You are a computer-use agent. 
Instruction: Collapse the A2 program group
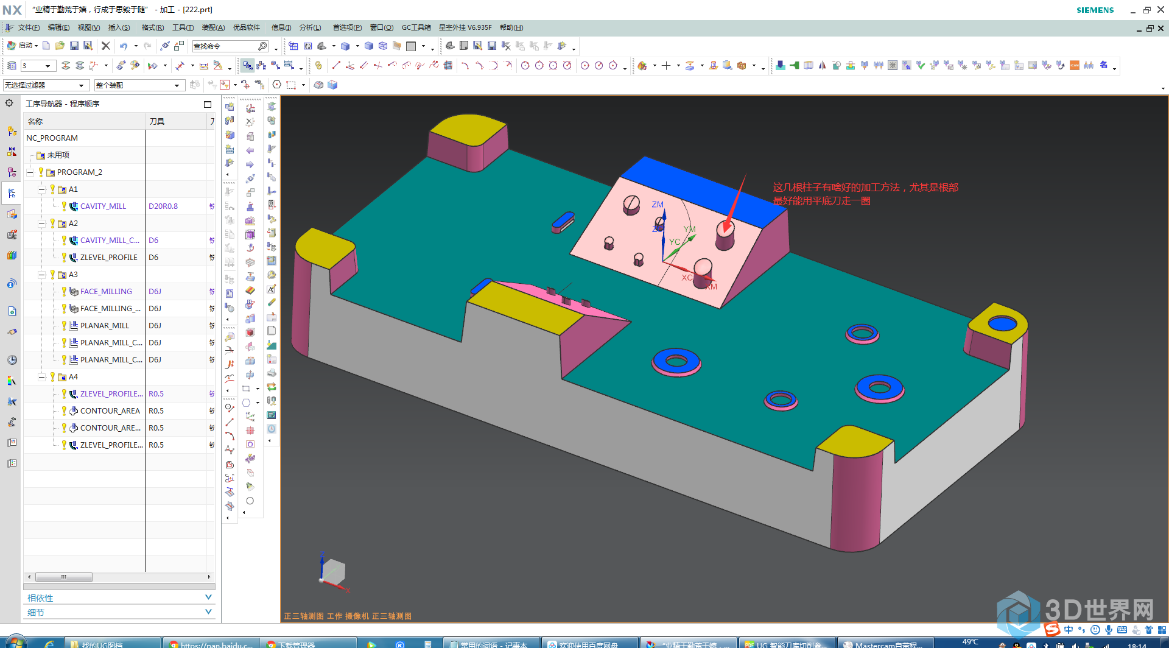click(x=42, y=224)
